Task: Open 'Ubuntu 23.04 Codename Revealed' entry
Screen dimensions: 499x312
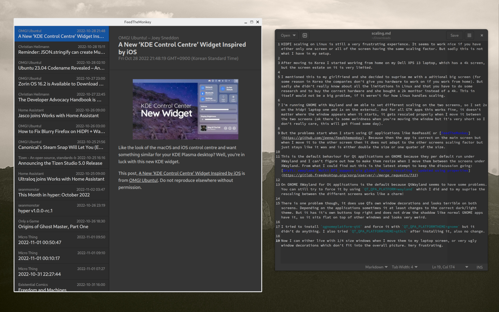Action: (62, 66)
